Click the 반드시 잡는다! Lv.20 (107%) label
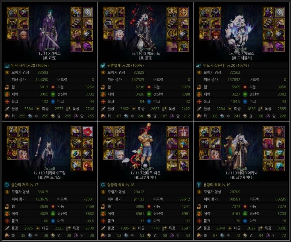Image resolution: width=291 pixels, height=242 pixels. [226, 65]
